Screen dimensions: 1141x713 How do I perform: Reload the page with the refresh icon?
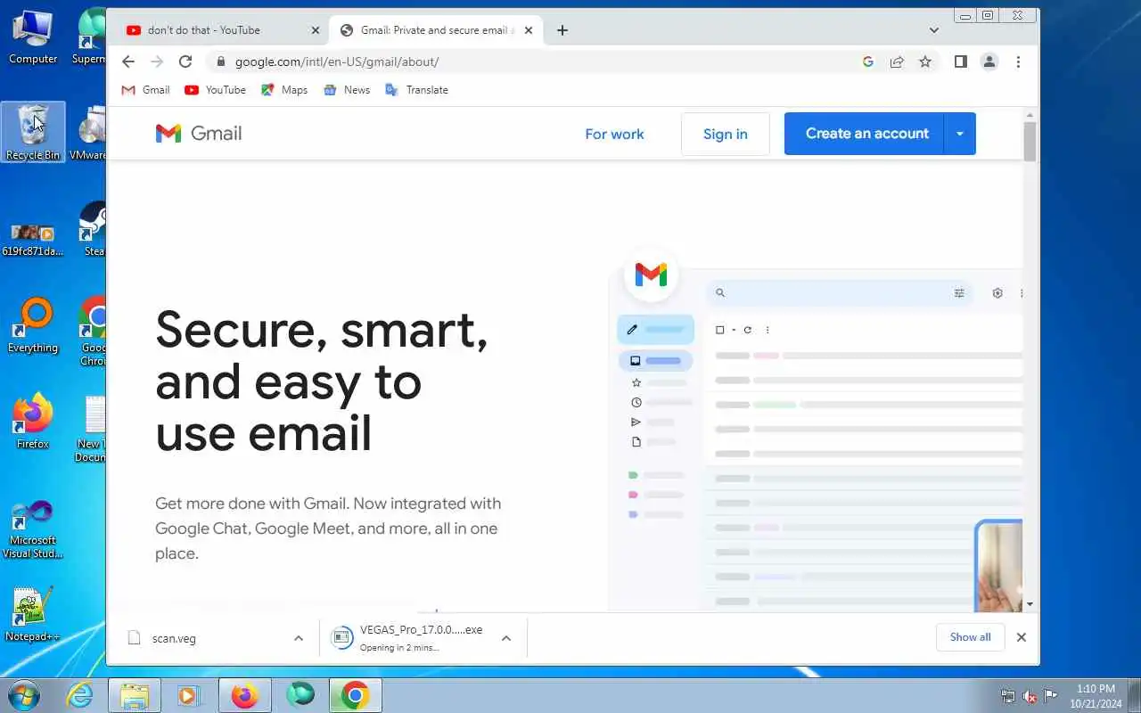[x=185, y=61]
